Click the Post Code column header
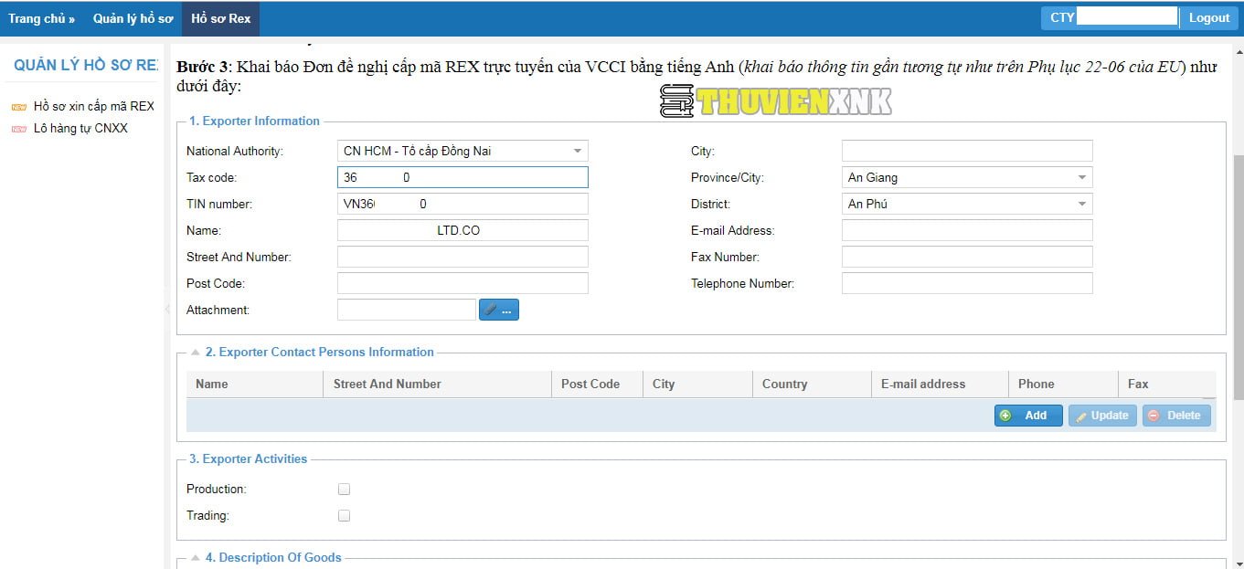This screenshot has width=1244, height=569. [597, 384]
